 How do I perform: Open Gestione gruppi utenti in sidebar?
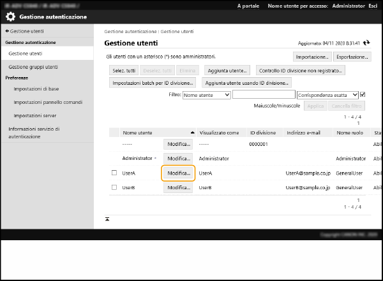coord(33,67)
